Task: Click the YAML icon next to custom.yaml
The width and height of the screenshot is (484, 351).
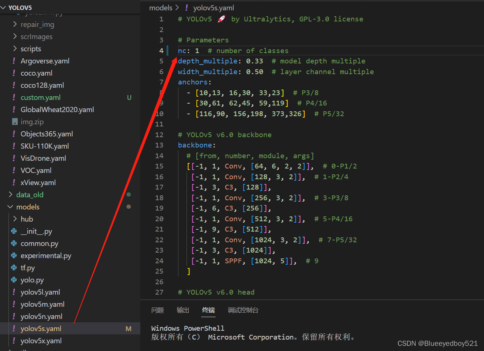Action: [x=14, y=97]
